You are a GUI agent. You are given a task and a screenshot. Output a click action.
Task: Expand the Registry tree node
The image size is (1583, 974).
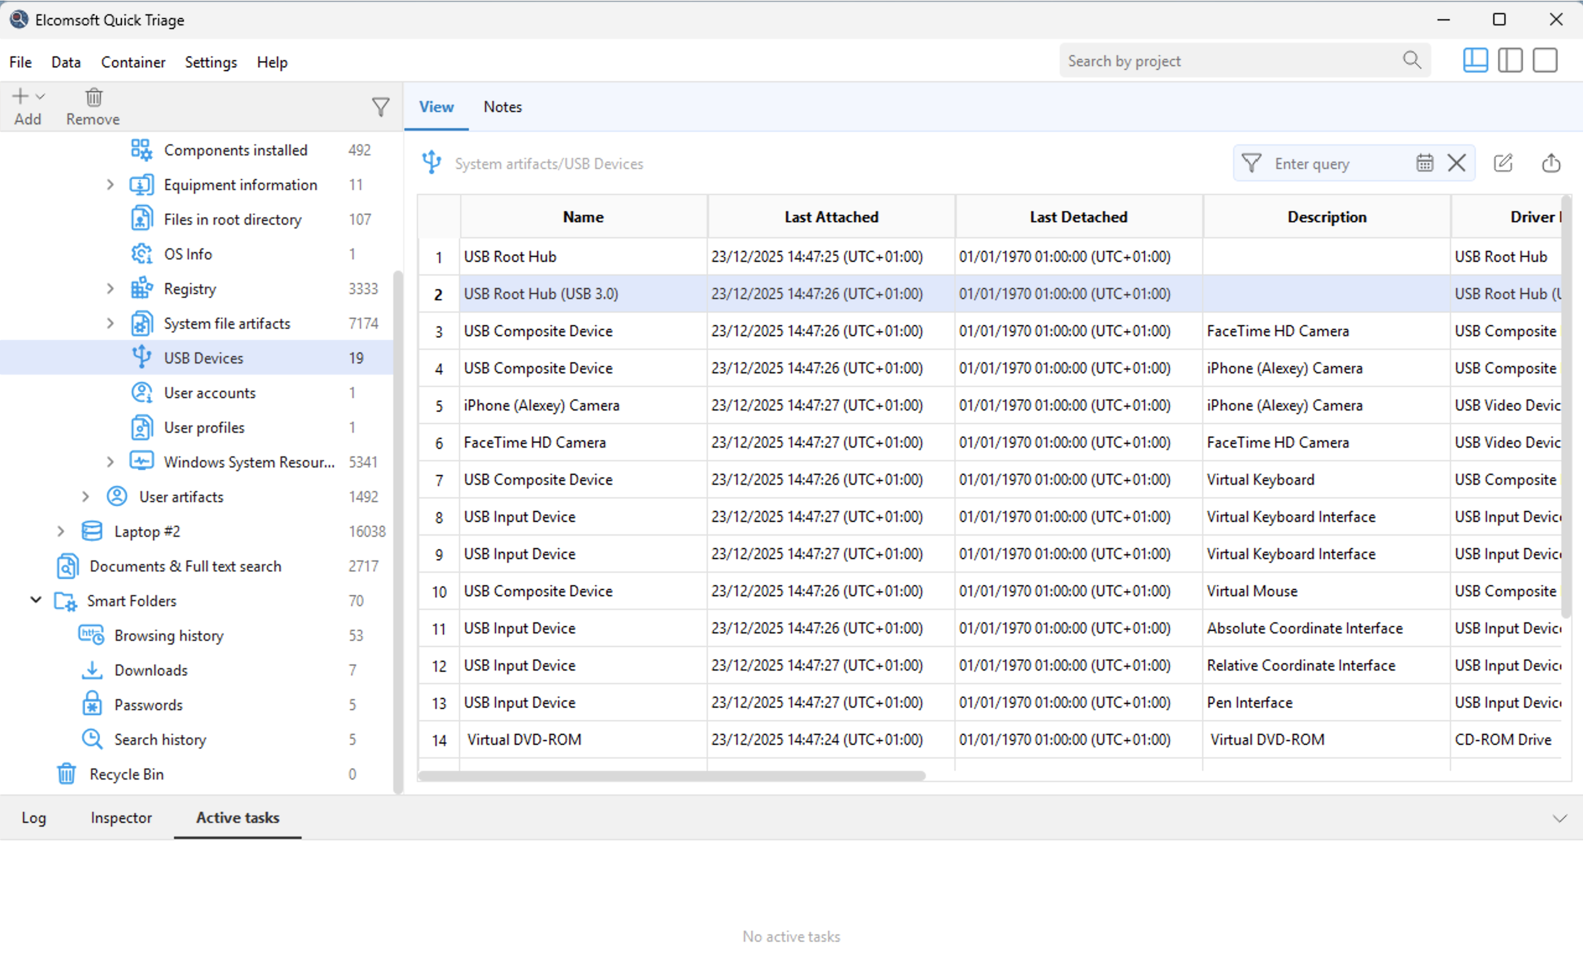click(110, 289)
